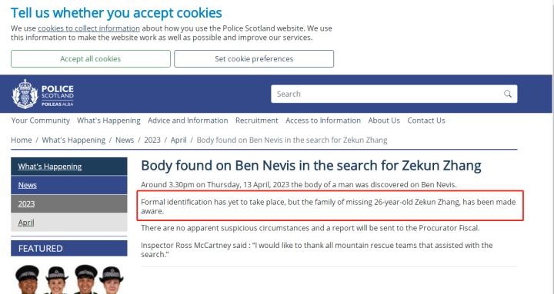Image resolution: width=554 pixels, height=294 pixels.
Task: Open Your Community menu
Action: 41,121
